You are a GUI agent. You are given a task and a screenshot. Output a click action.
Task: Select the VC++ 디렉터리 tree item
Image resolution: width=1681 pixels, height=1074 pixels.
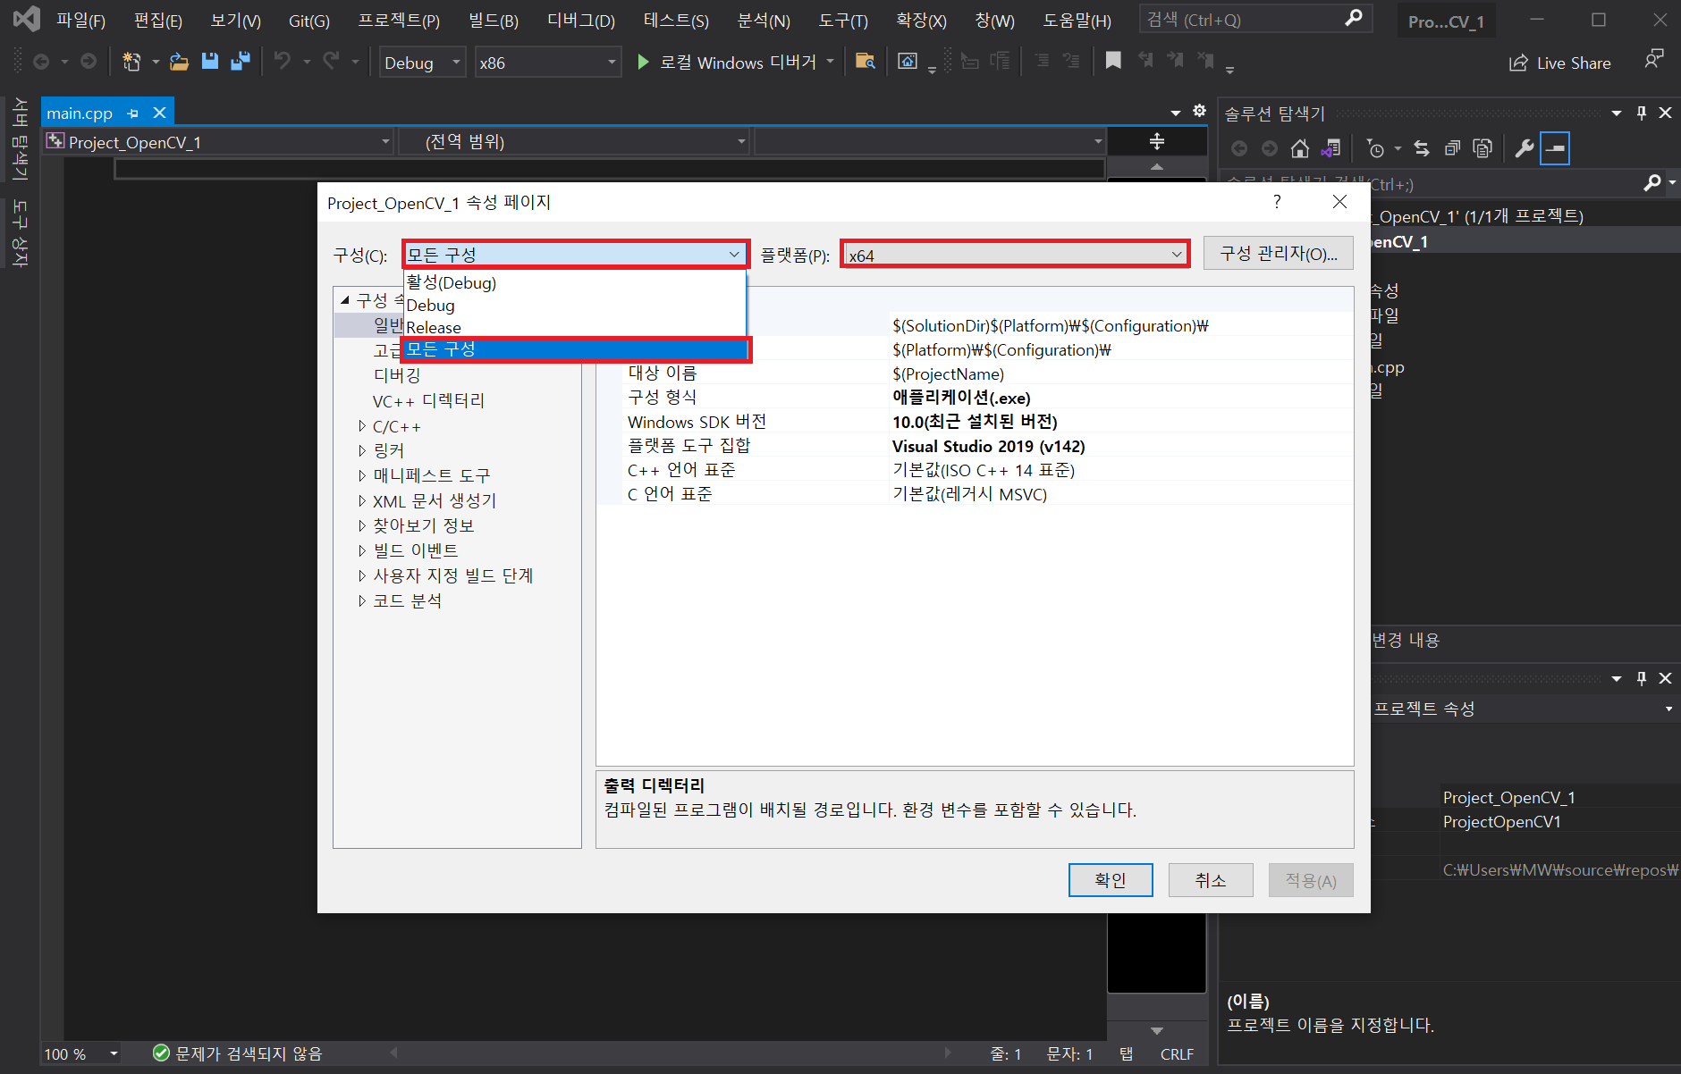click(x=428, y=400)
